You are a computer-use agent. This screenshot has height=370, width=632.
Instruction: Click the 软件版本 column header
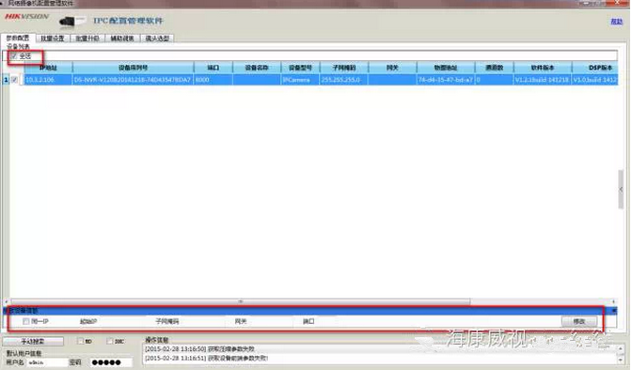543,68
